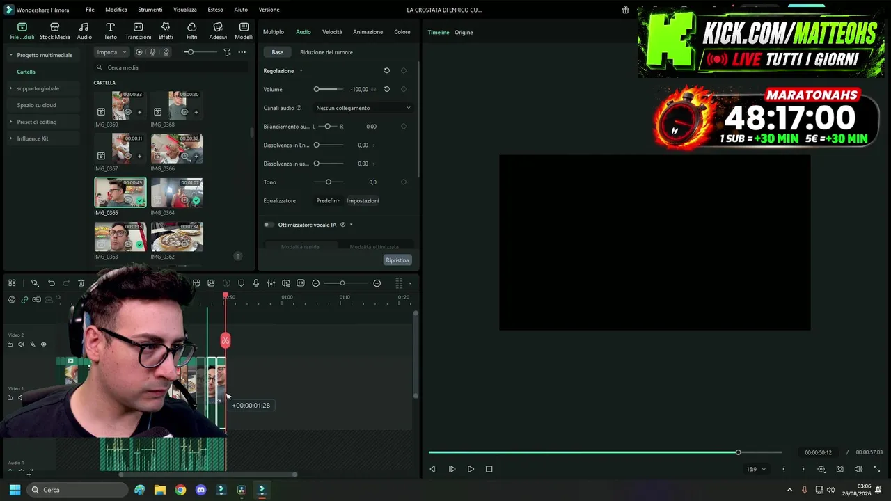Screen dimensions: 891x501
Task: Open the Visualizza menu
Action: (x=185, y=10)
